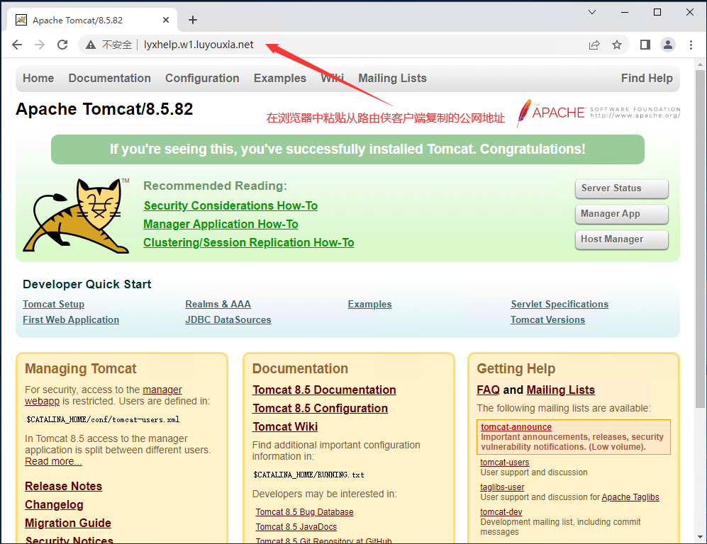Click the Apache Tomcat tab favicon
This screenshot has width=707, height=544.
point(21,20)
